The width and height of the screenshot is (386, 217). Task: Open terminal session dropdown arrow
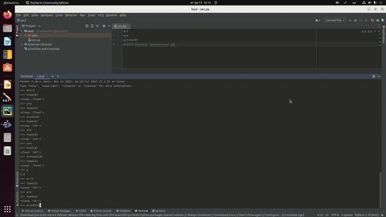point(58,77)
